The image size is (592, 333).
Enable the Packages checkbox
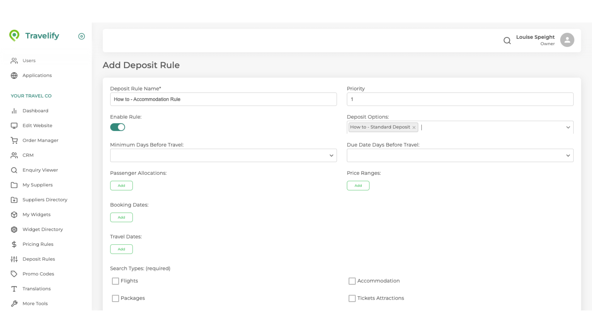pyautogui.click(x=115, y=298)
